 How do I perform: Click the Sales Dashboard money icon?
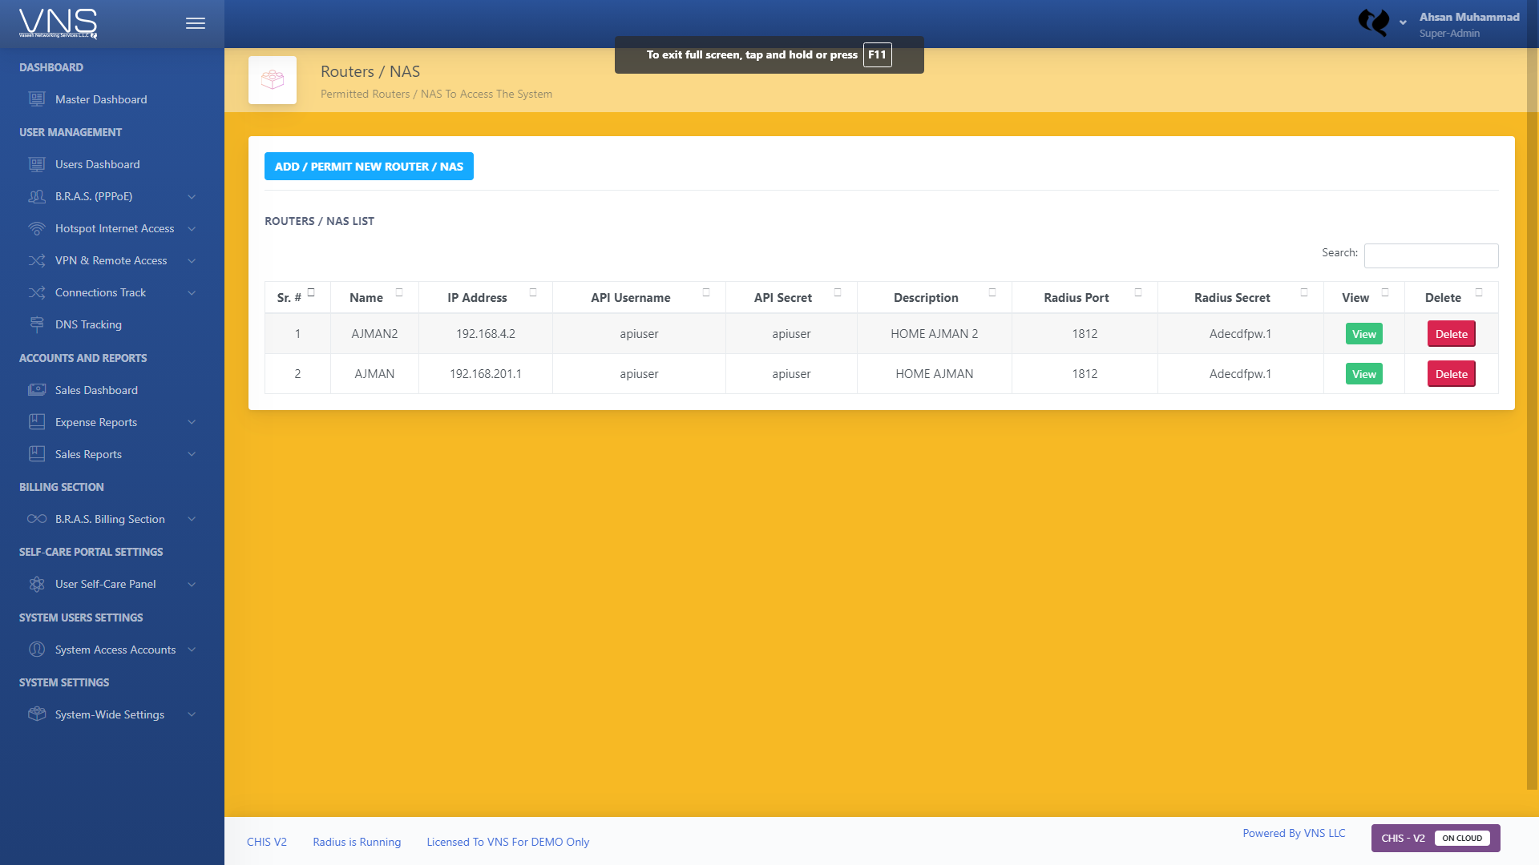pyautogui.click(x=37, y=390)
